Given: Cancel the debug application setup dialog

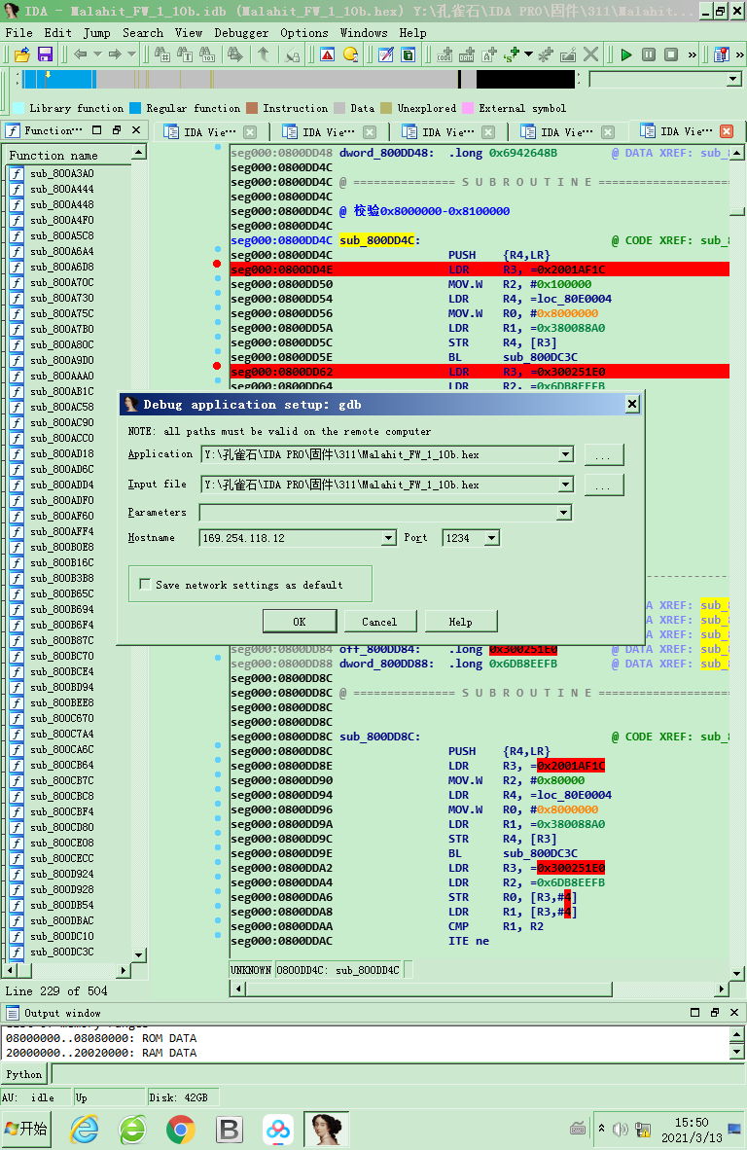Looking at the screenshot, I should coord(379,621).
